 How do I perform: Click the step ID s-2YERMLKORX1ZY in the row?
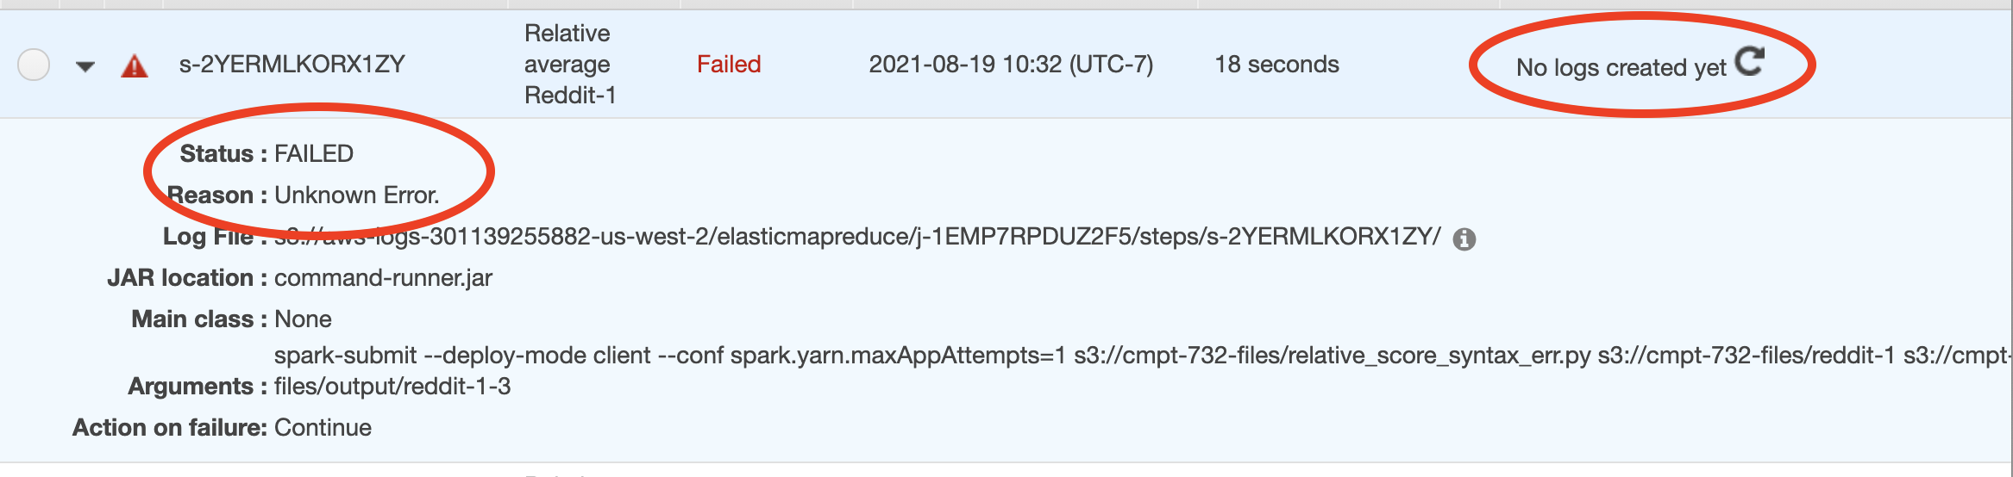[x=292, y=65]
